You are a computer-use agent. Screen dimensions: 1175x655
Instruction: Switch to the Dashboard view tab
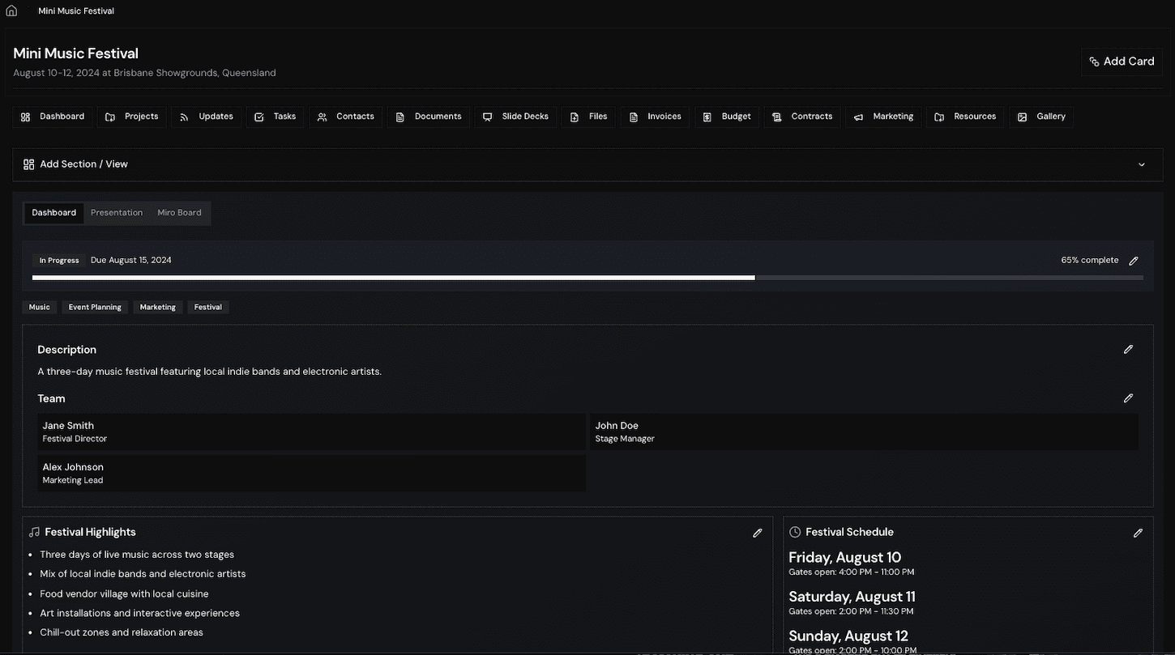click(54, 213)
